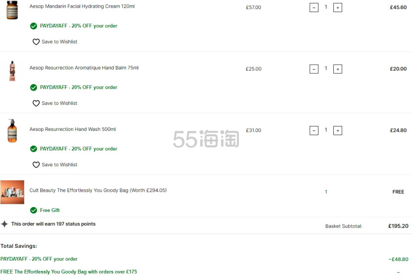Image resolution: width=412 pixels, height=278 pixels.
Task: Click heart icon to save Hand Balm to wishlist
Action: click(36, 103)
